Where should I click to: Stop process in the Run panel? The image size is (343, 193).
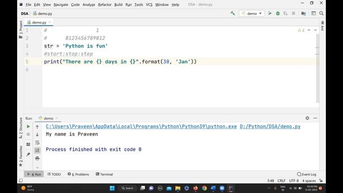point(28,135)
